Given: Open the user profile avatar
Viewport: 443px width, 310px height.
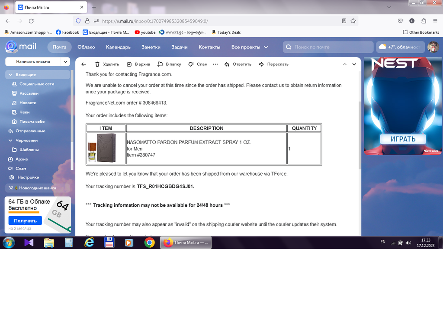Looking at the screenshot, I should (433, 47).
